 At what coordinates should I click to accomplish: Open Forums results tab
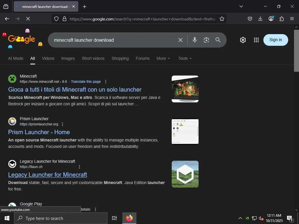(x=142, y=58)
